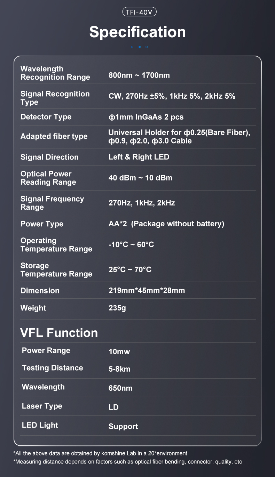Viewport: 275px width, 477px height.
Task: Select the middle blue carousel dot
Action: [140, 47]
